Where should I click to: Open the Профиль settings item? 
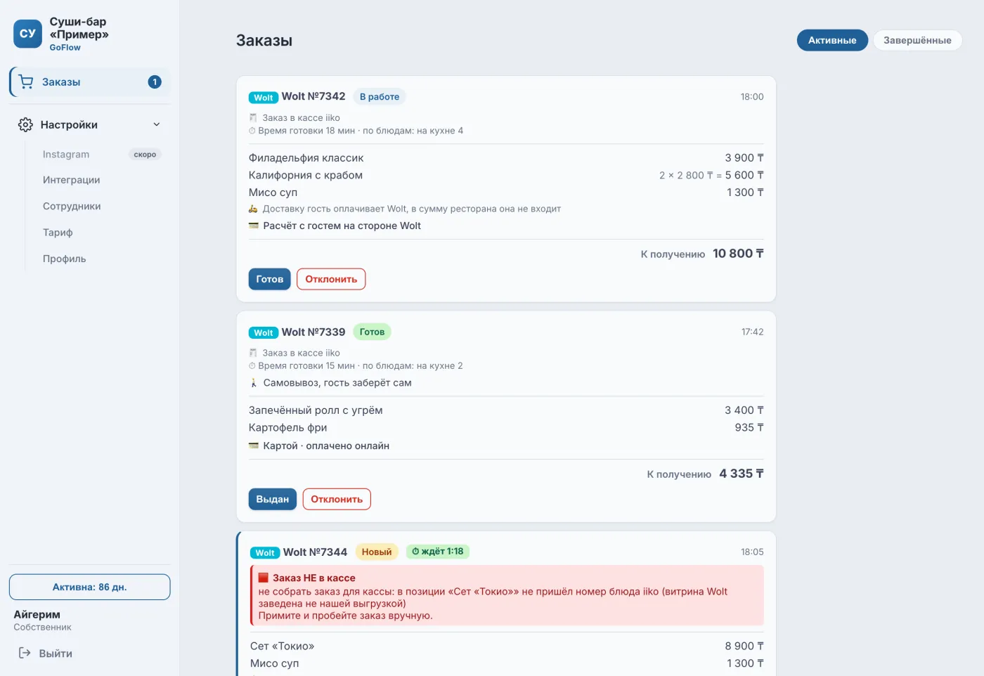[102, 259]
